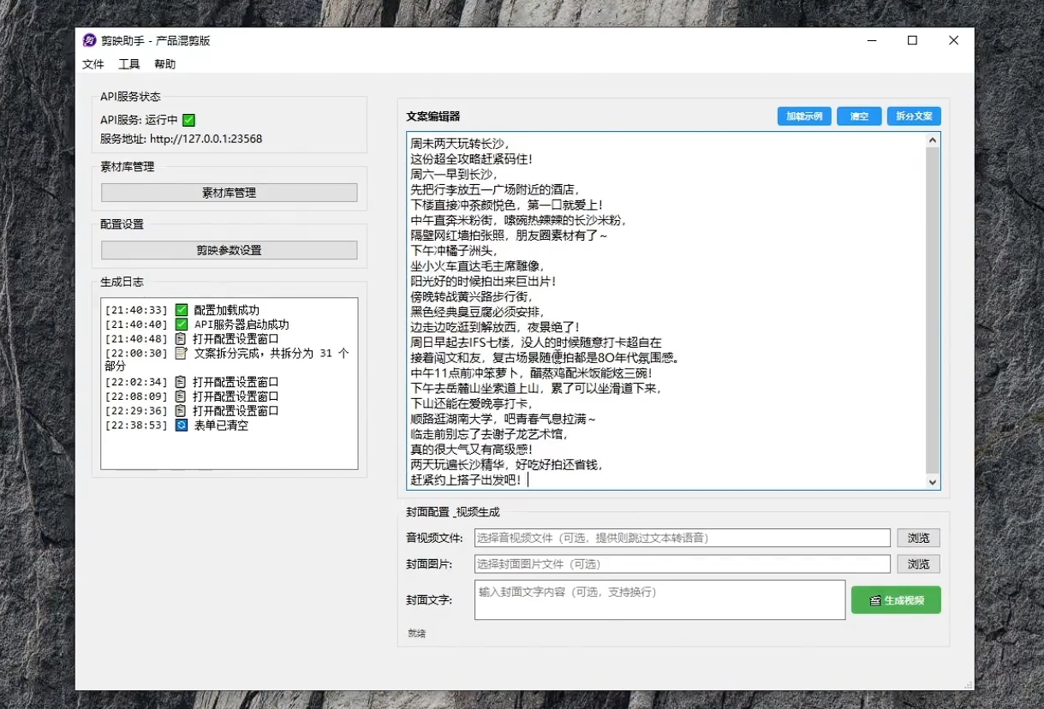This screenshot has width=1044, height=709.
Task: Click 加载示例 to load sample copy
Action: [804, 116]
